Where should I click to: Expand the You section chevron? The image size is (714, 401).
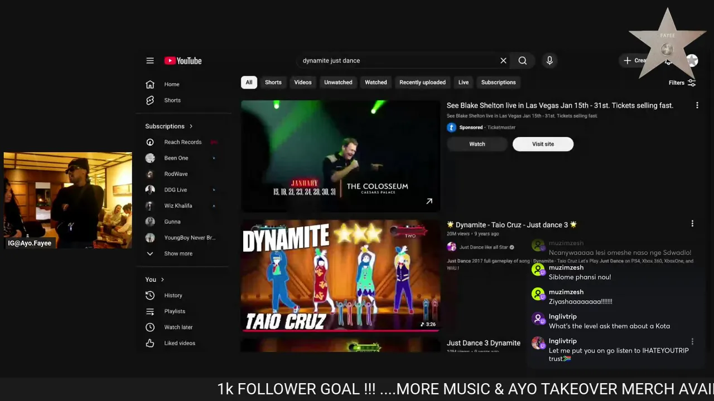(x=162, y=280)
